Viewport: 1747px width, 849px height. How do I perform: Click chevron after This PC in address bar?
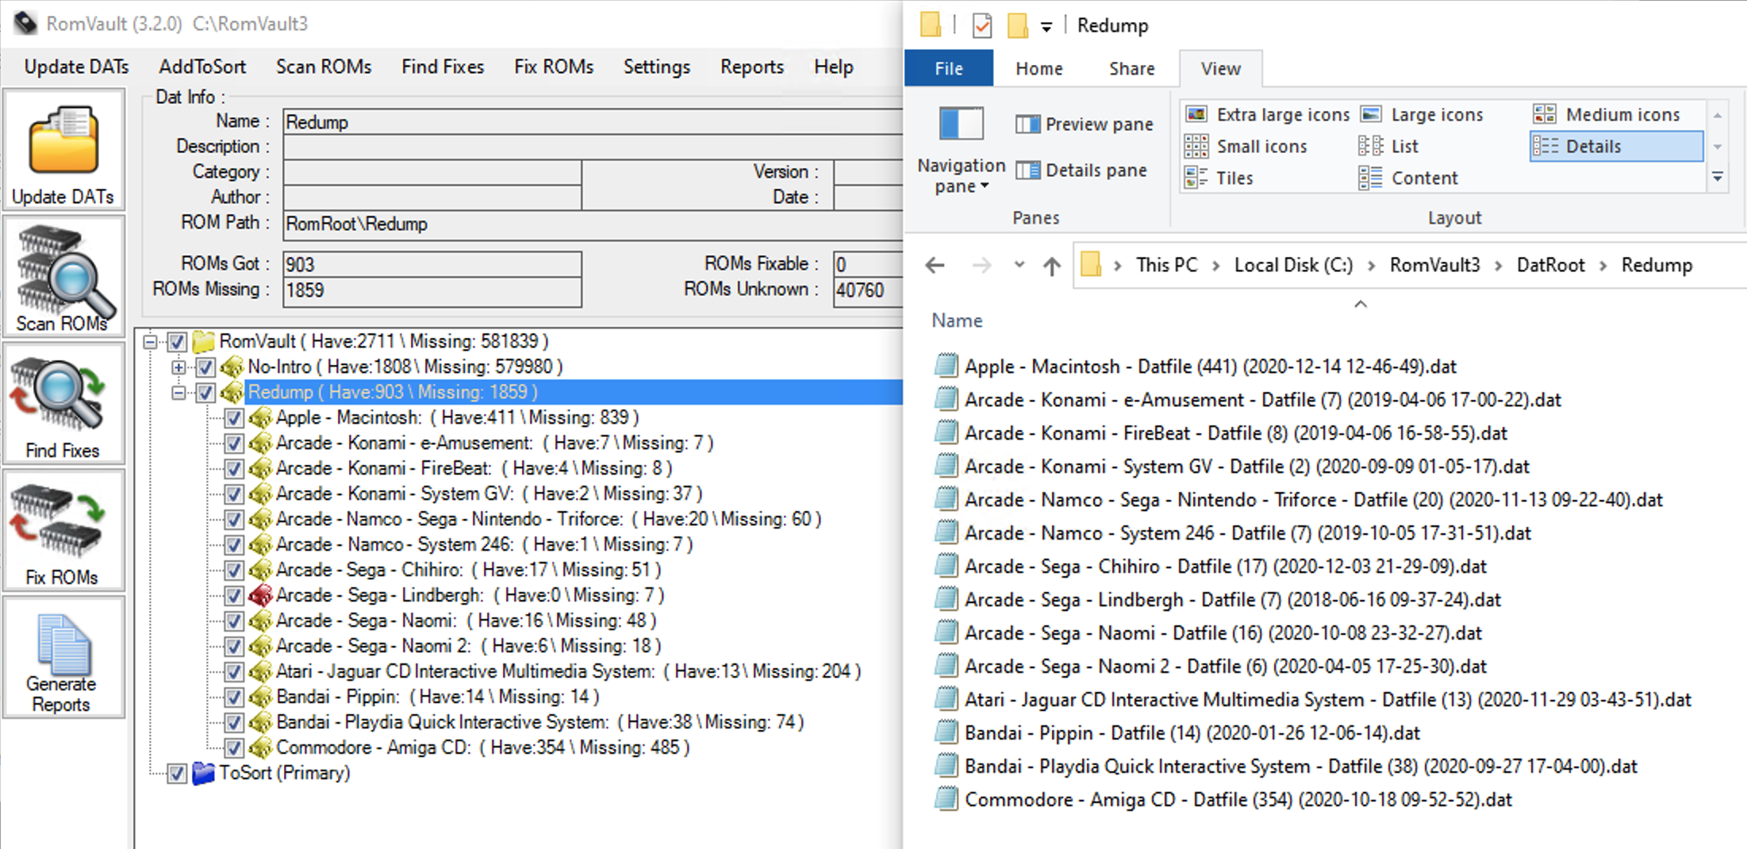(x=1215, y=266)
